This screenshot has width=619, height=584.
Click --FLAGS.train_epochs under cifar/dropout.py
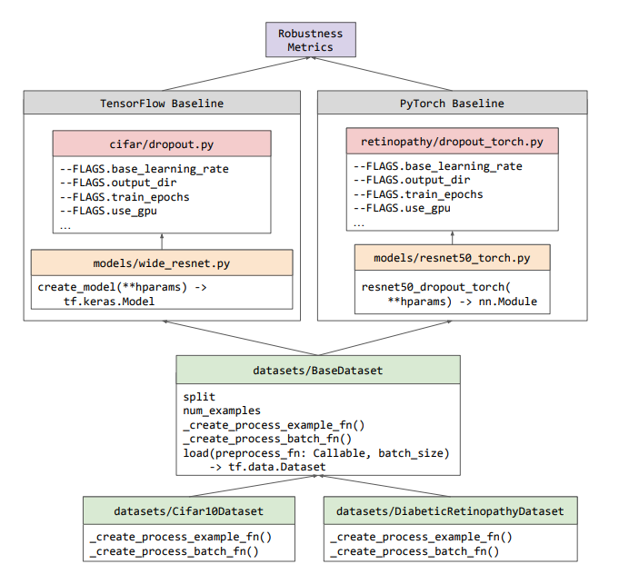[x=125, y=197]
